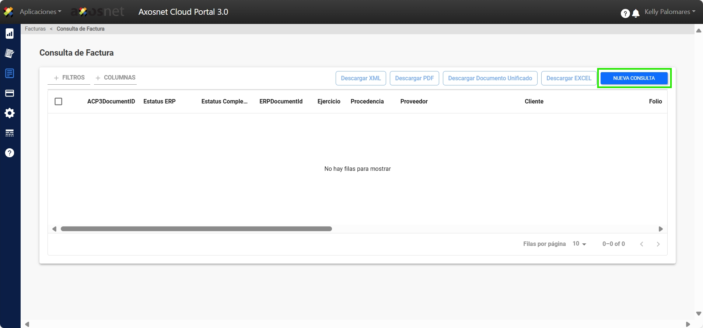Select the invoice list sidebar icon
Image resolution: width=703 pixels, height=328 pixels.
(10, 73)
